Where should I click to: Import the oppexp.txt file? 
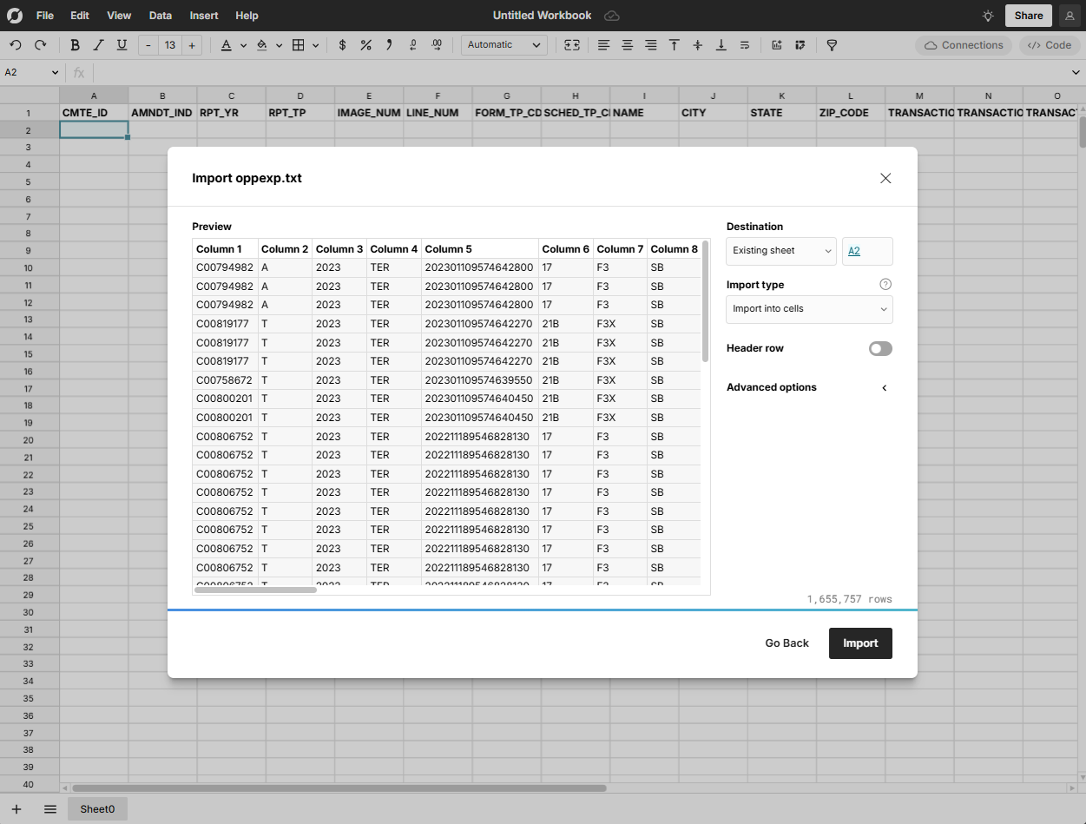pos(859,643)
